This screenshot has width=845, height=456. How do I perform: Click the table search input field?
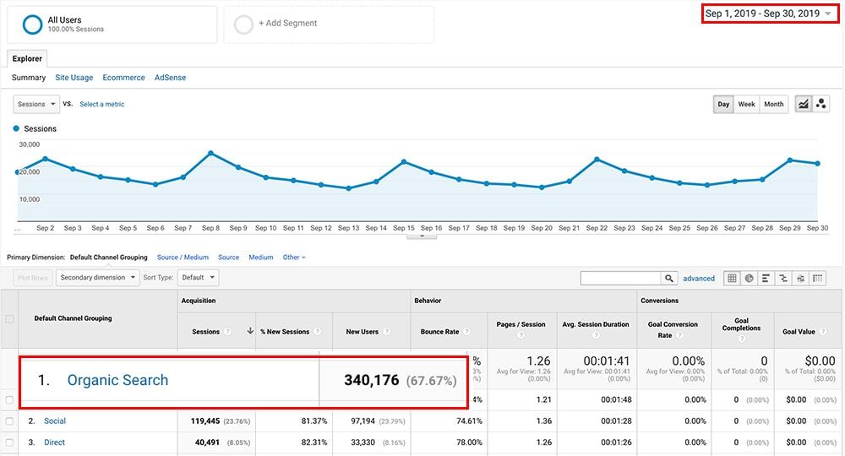pyautogui.click(x=620, y=278)
